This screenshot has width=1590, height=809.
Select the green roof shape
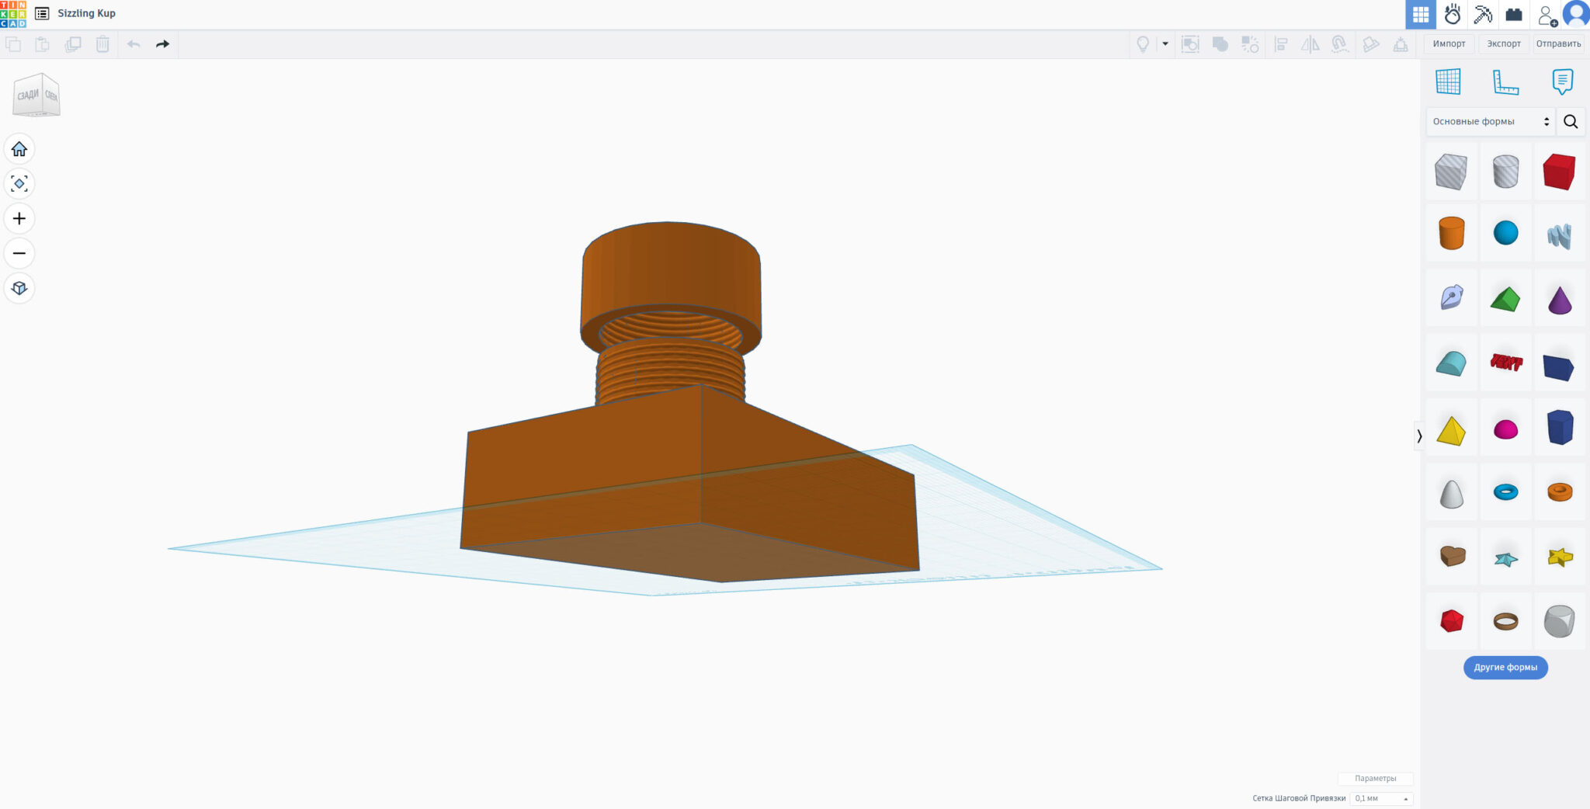click(x=1505, y=299)
